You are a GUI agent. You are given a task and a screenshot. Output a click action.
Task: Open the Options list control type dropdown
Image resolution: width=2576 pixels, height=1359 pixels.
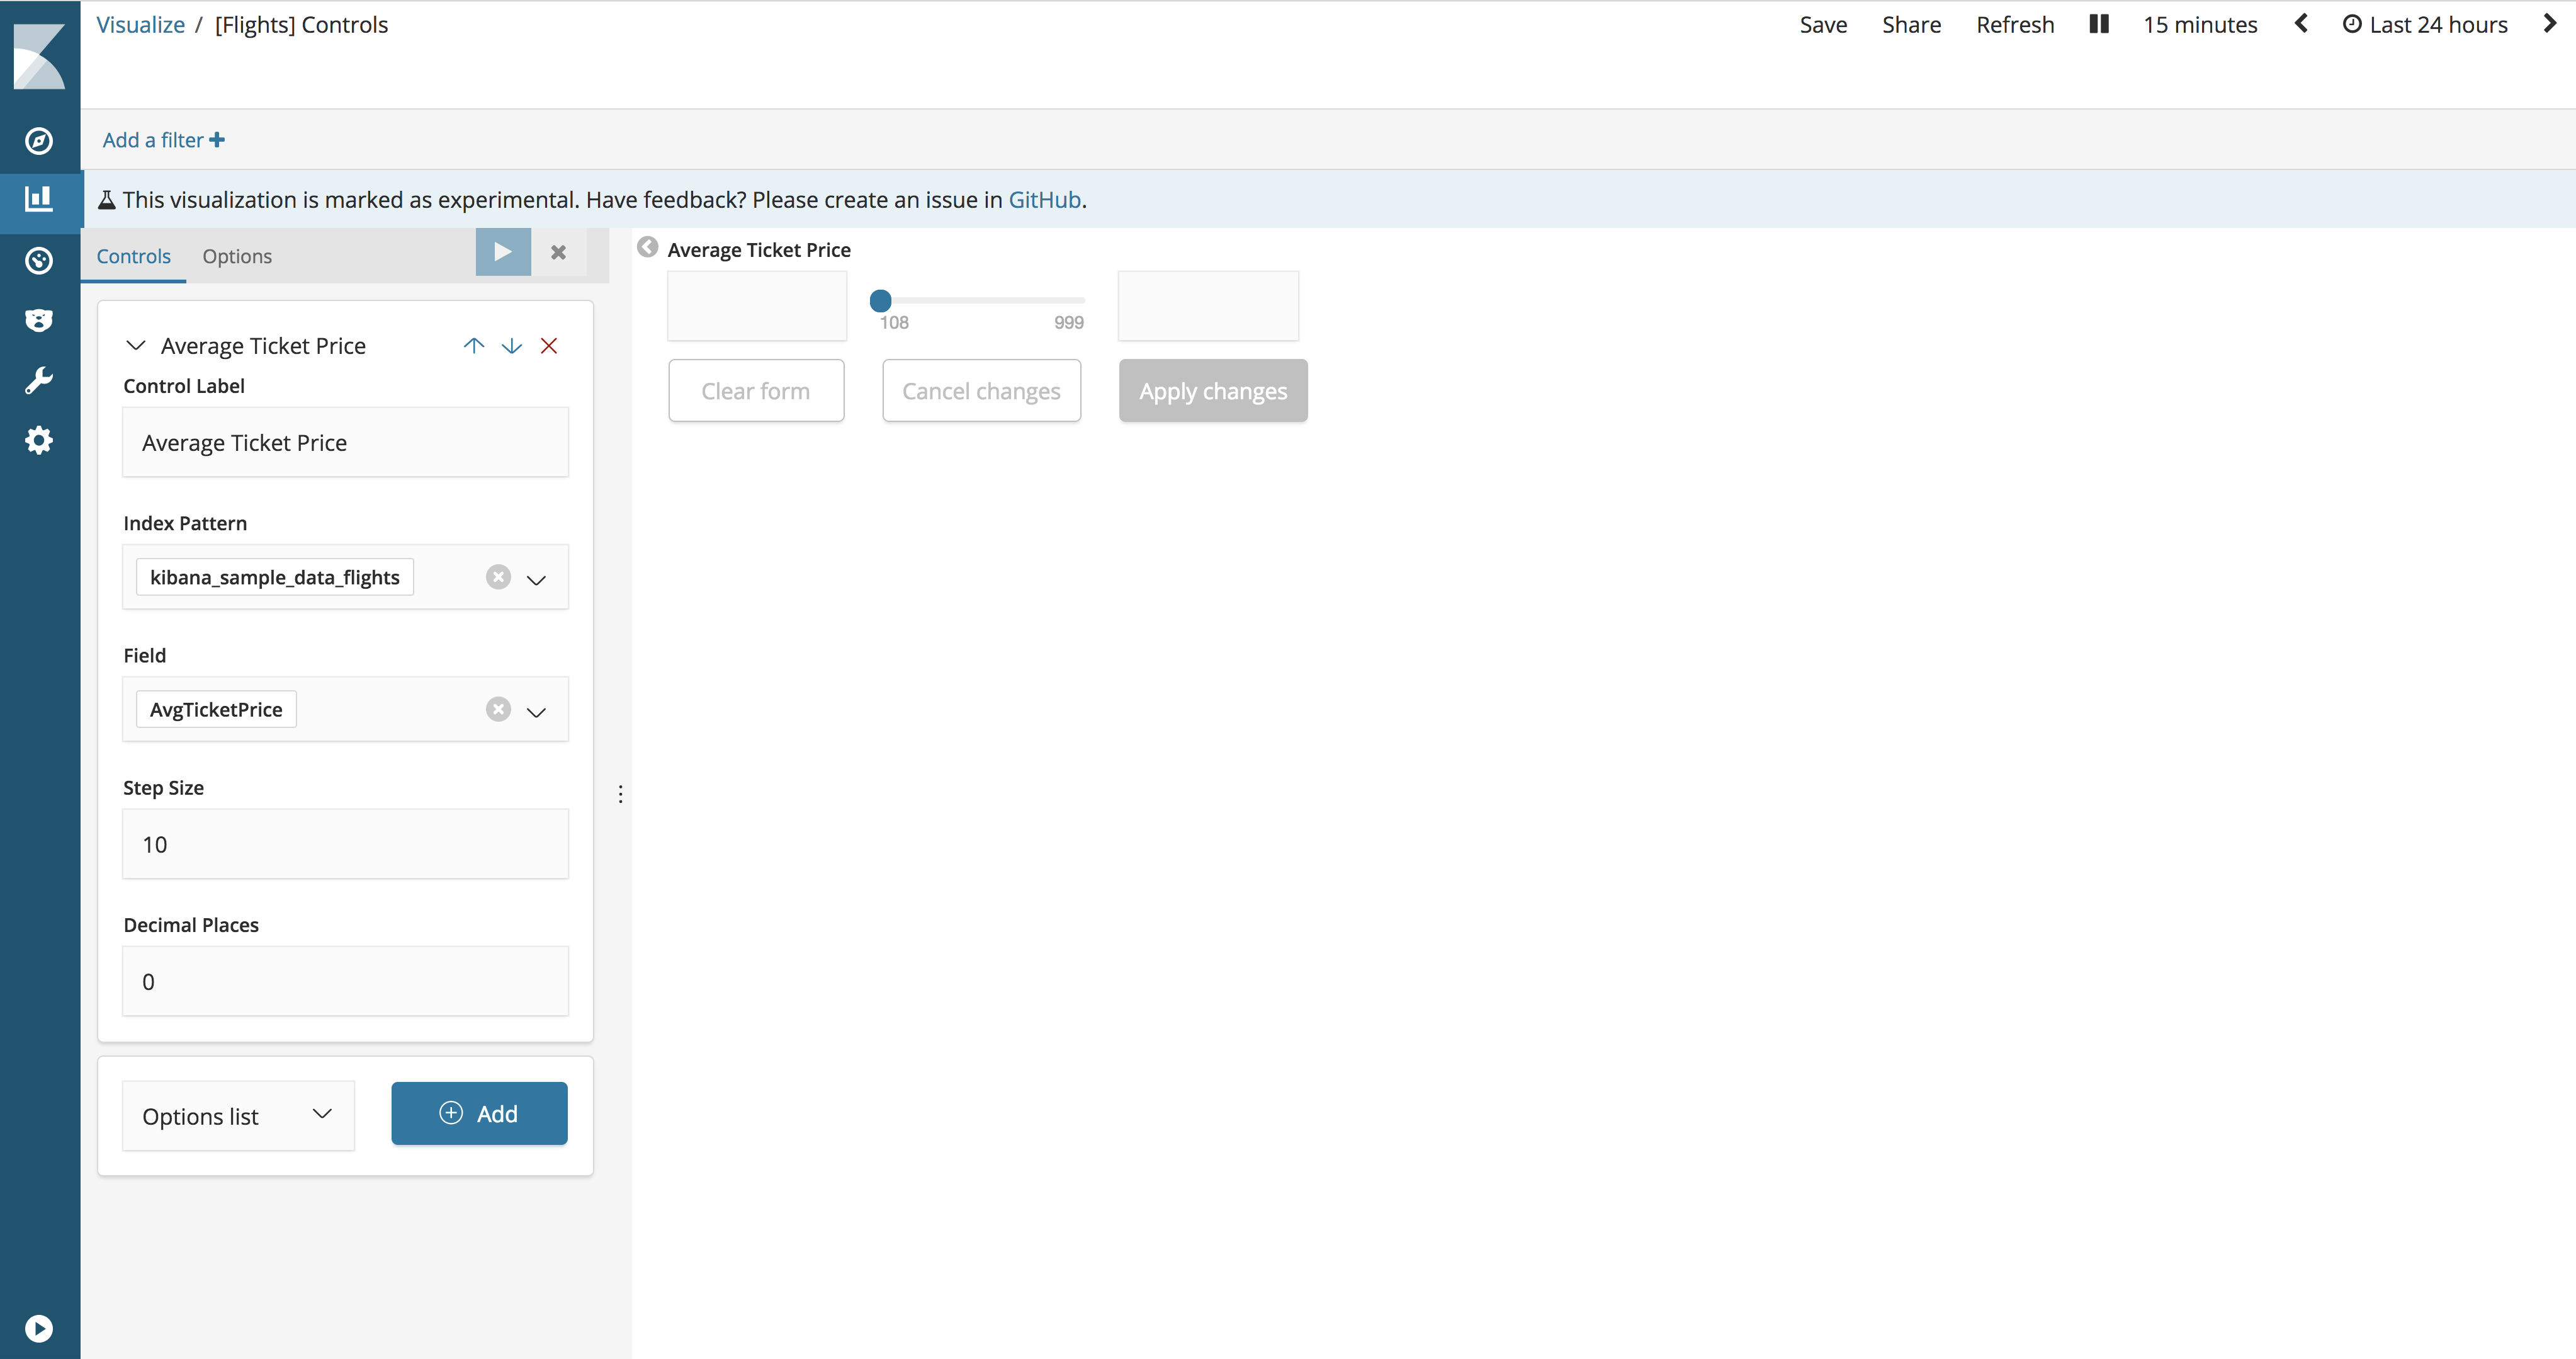click(x=237, y=1114)
